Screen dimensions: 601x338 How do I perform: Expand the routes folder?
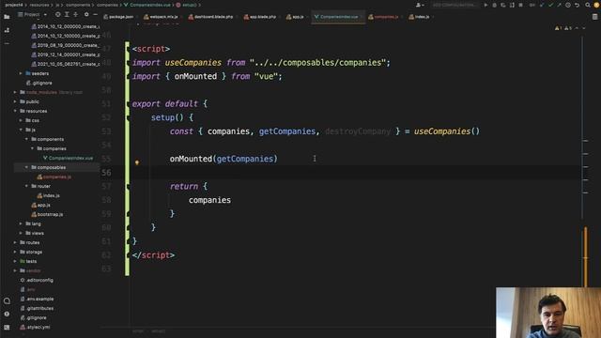tap(15, 242)
